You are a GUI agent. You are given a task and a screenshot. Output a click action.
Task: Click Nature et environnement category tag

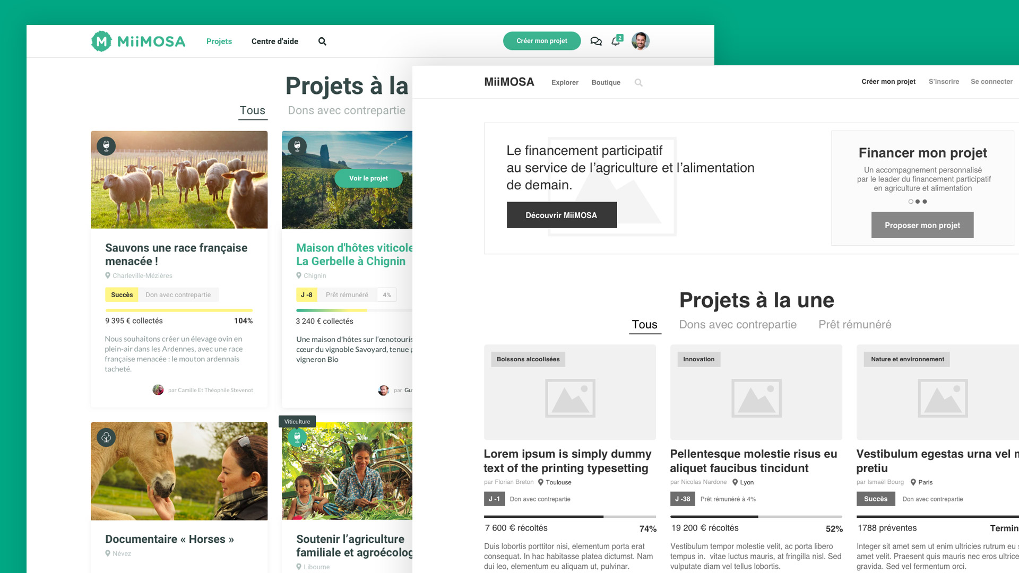tap(907, 359)
